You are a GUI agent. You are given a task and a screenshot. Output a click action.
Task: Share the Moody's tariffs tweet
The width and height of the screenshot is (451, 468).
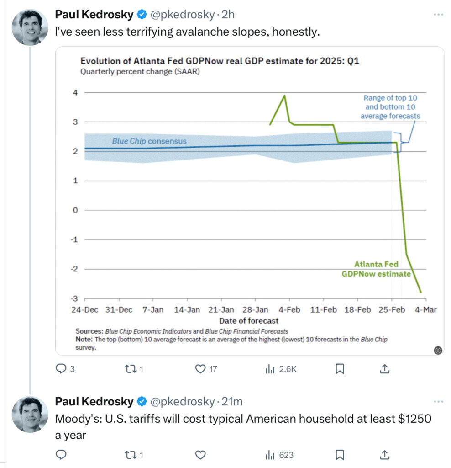(384, 455)
